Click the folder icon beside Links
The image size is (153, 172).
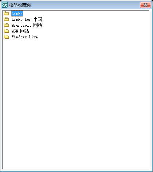click(7, 14)
